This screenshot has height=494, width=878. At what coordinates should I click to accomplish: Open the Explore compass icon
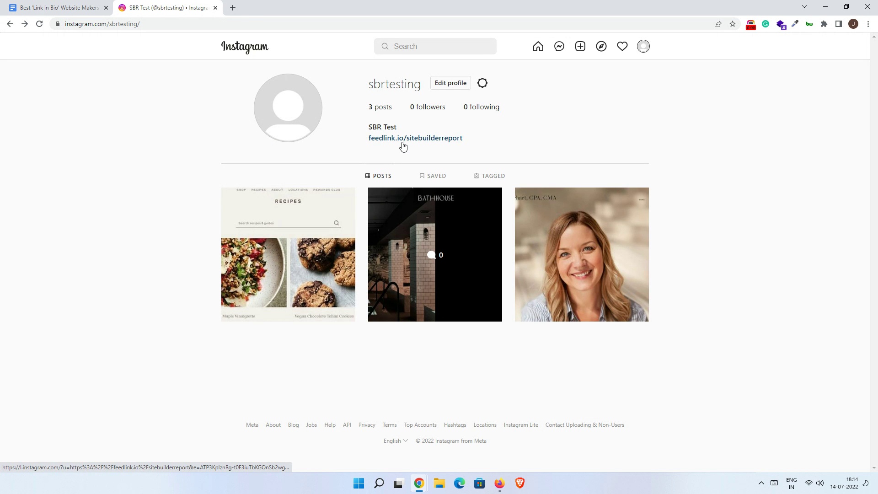pyautogui.click(x=601, y=46)
